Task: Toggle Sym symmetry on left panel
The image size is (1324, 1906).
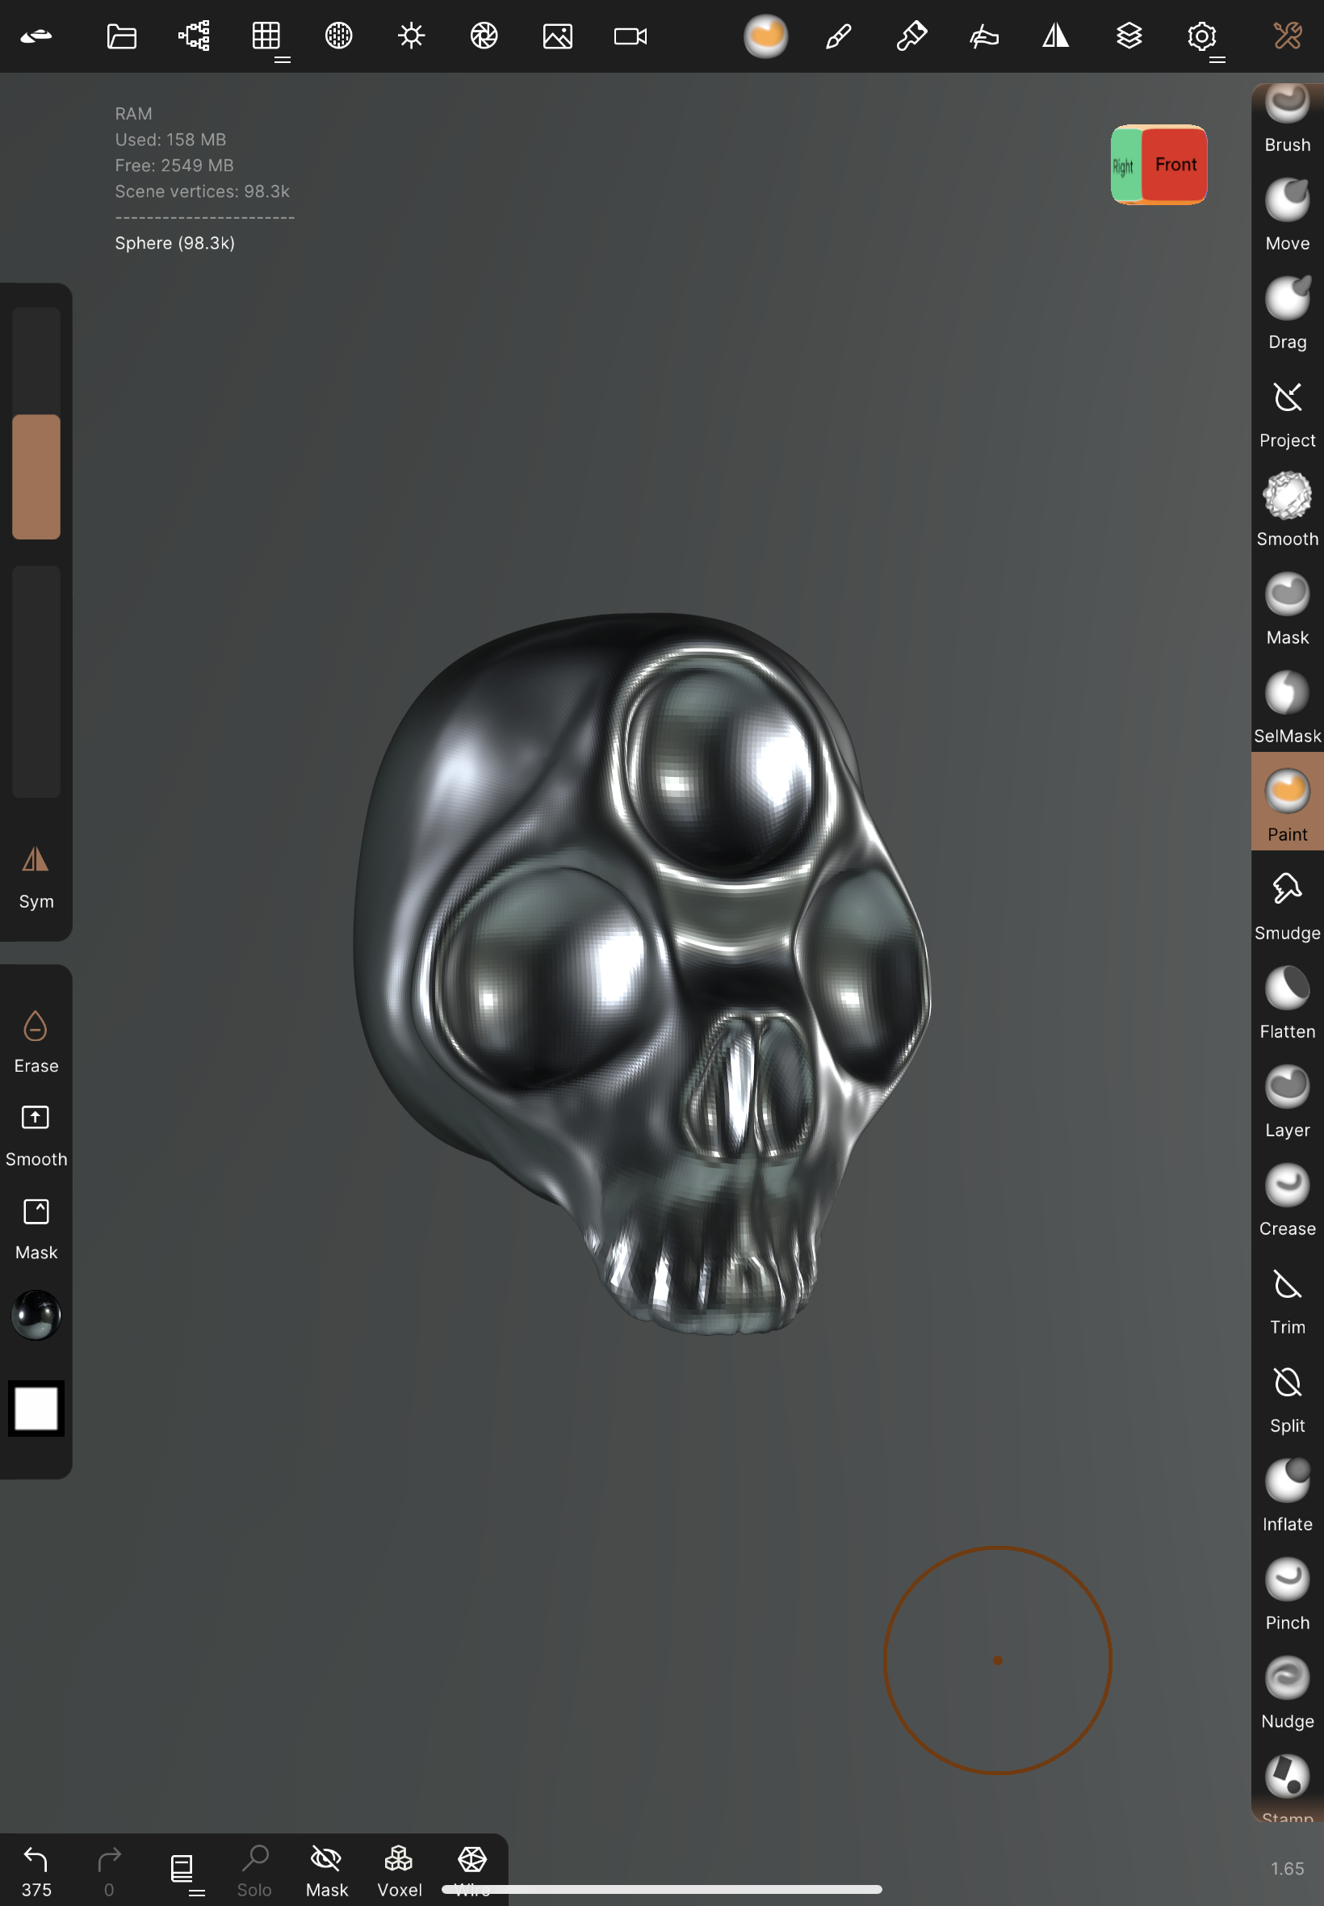Action: [36, 875]
